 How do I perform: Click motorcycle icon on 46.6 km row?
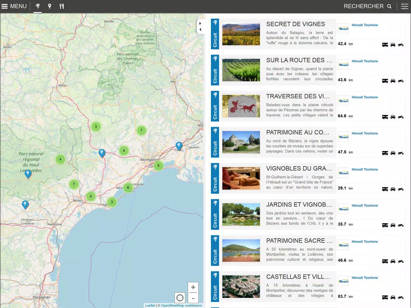[x=401, y=261]
